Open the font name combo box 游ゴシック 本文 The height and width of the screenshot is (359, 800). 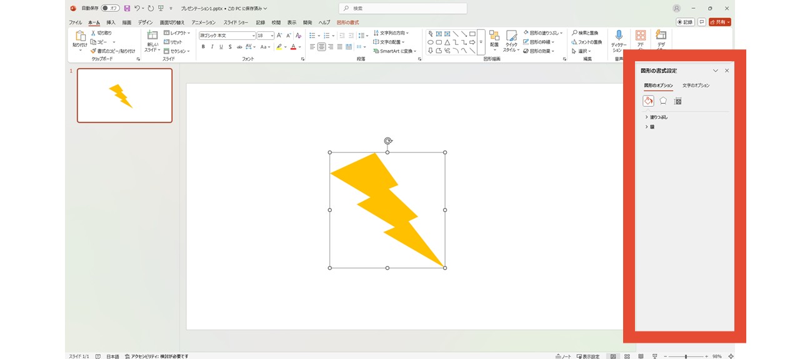click(x=227, y=36)
